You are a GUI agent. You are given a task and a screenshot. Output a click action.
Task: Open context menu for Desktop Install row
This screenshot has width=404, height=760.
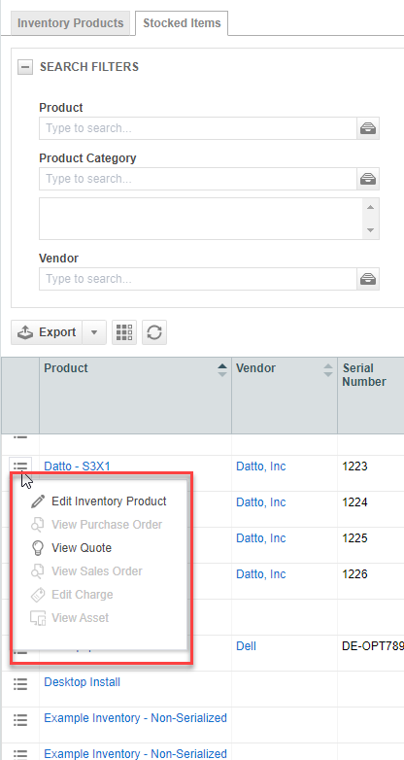point(20,683)
